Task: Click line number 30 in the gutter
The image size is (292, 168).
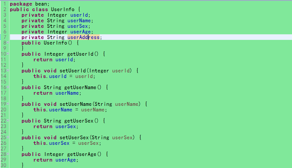Action: click(x=4, y=165)
